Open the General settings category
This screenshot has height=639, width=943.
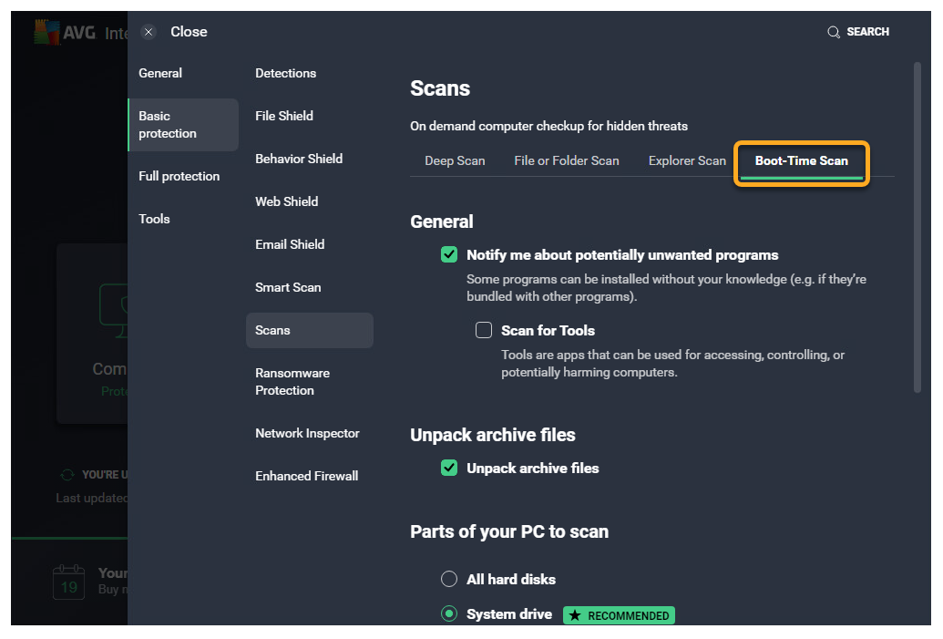160,73
